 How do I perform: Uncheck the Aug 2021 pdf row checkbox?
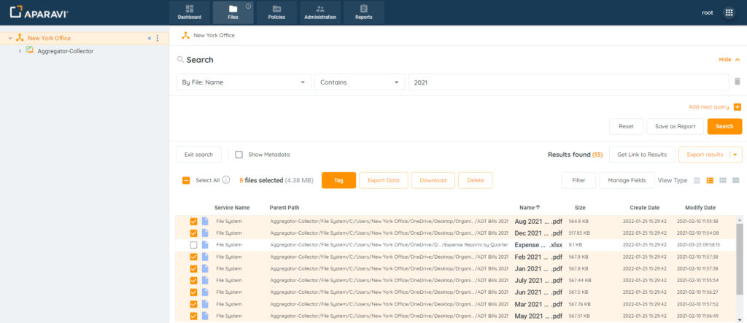tap(193, 221)
